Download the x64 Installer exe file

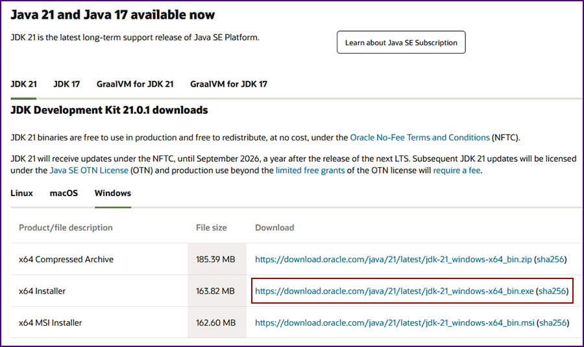pyautogui.click(x=395, y=291)
